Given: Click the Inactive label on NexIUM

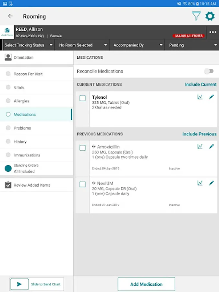Looking at the screenshot, I should [x=174, y=205].
